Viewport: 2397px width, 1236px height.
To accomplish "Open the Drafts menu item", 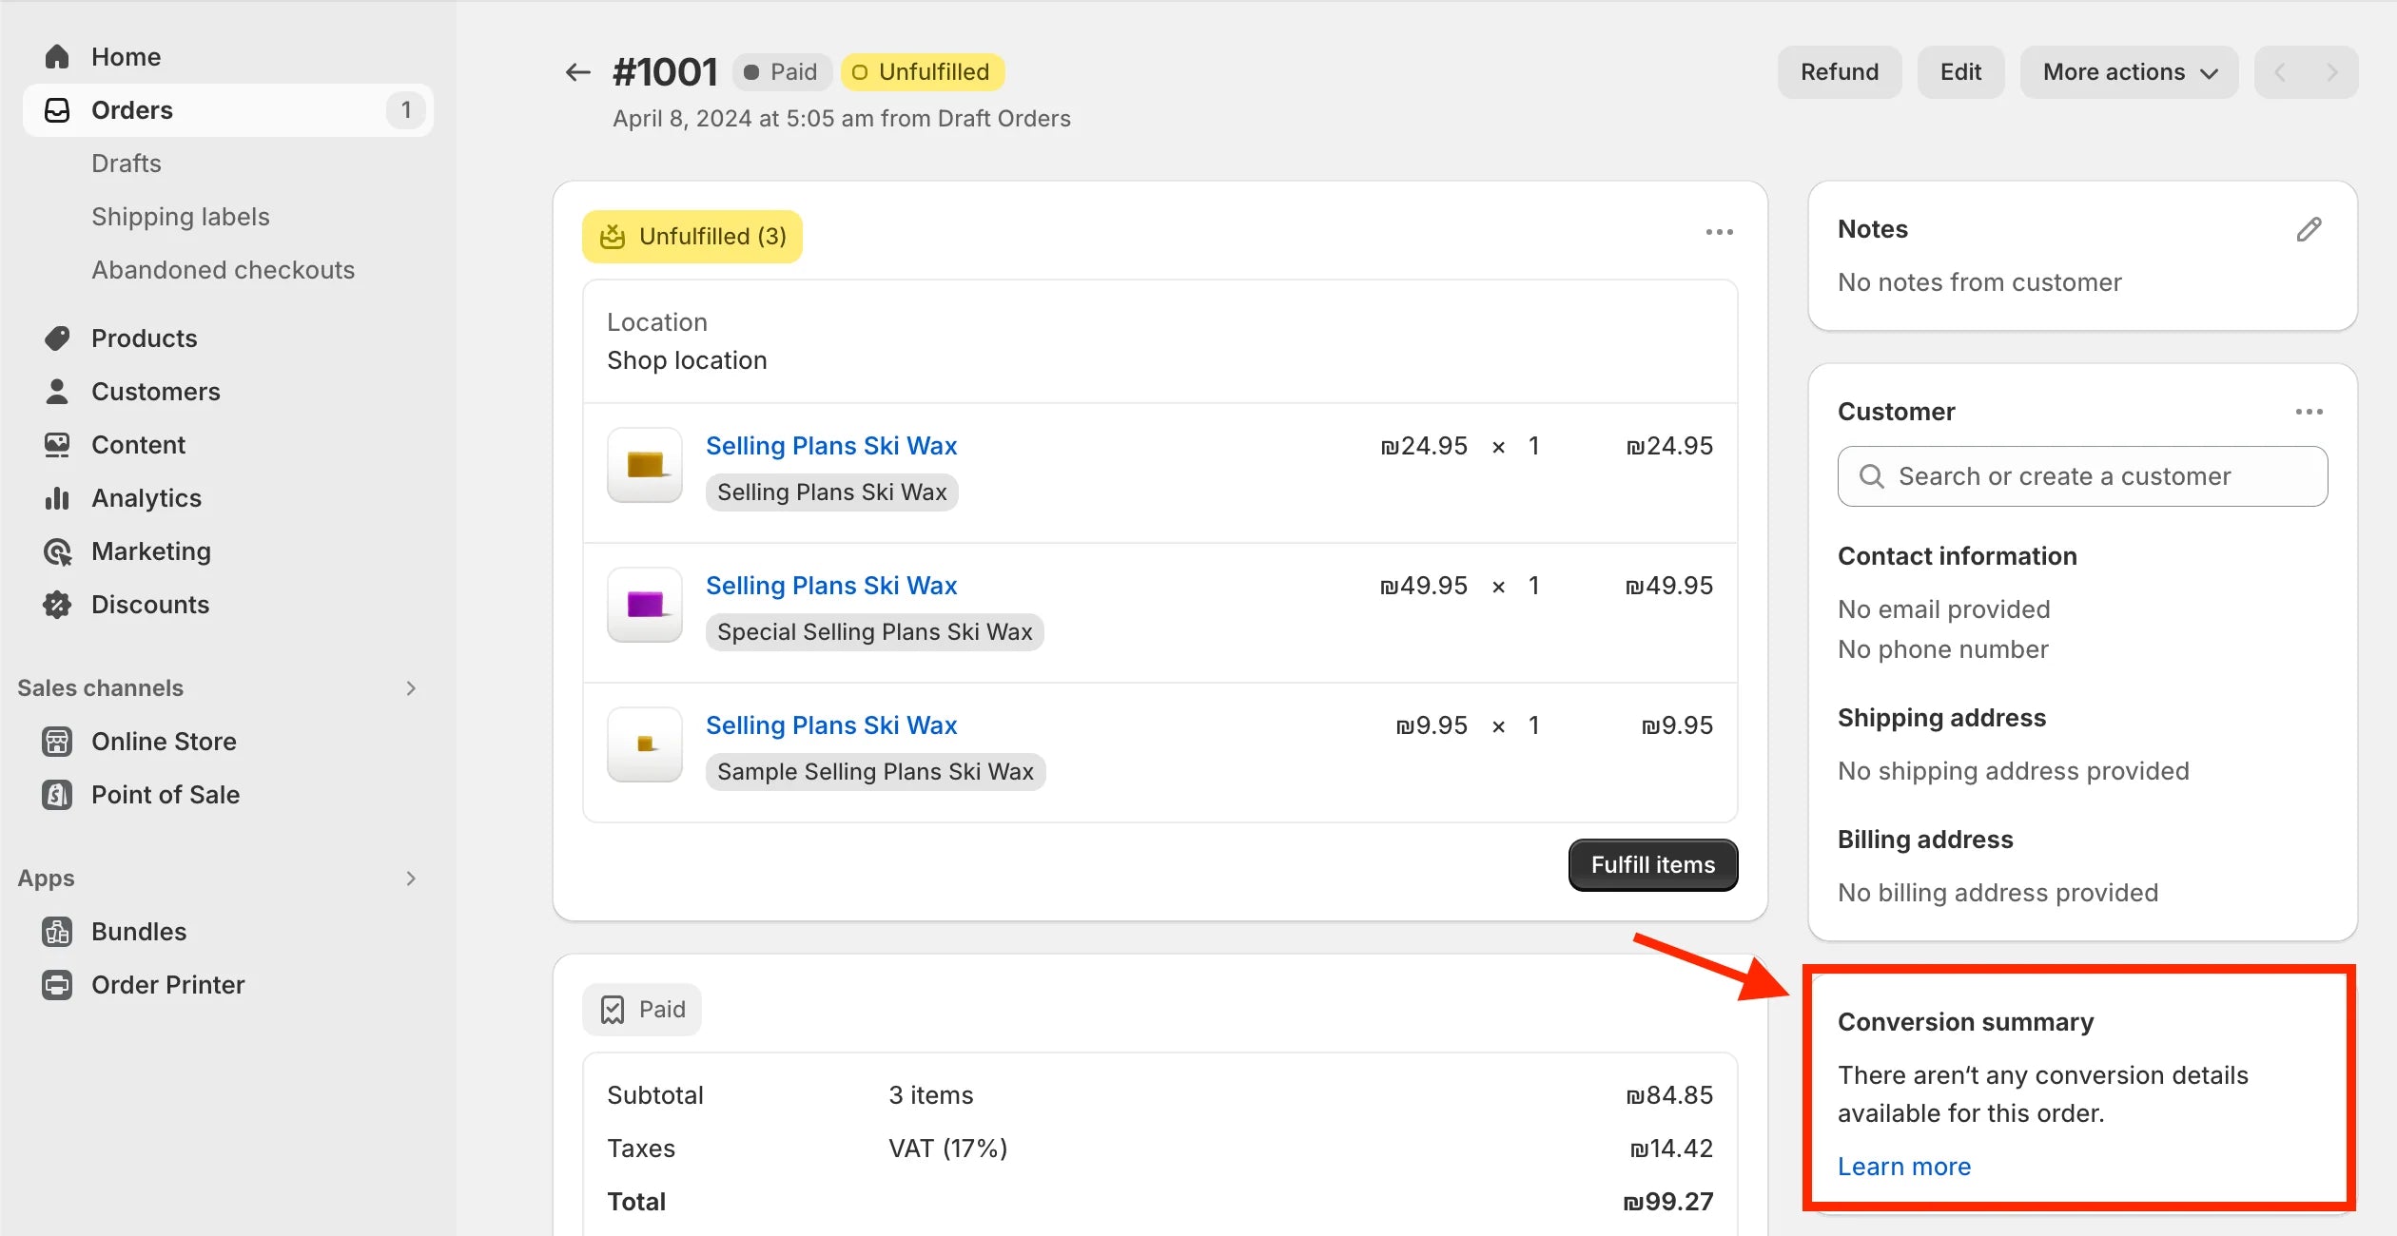I will (x=126, y=163).
